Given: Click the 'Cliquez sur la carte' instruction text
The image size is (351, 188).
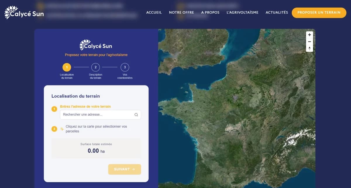Looking at the screenshot, I should (x=96, y=129).
